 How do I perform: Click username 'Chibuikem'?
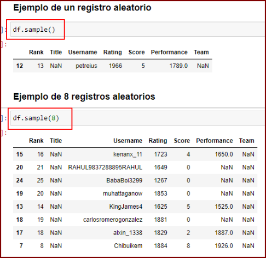tap(128, 245)
